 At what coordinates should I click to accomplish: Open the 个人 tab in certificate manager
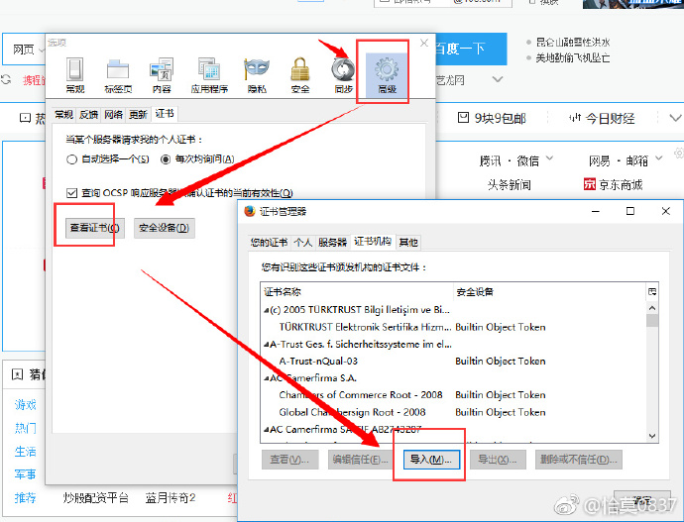point(302,243)
